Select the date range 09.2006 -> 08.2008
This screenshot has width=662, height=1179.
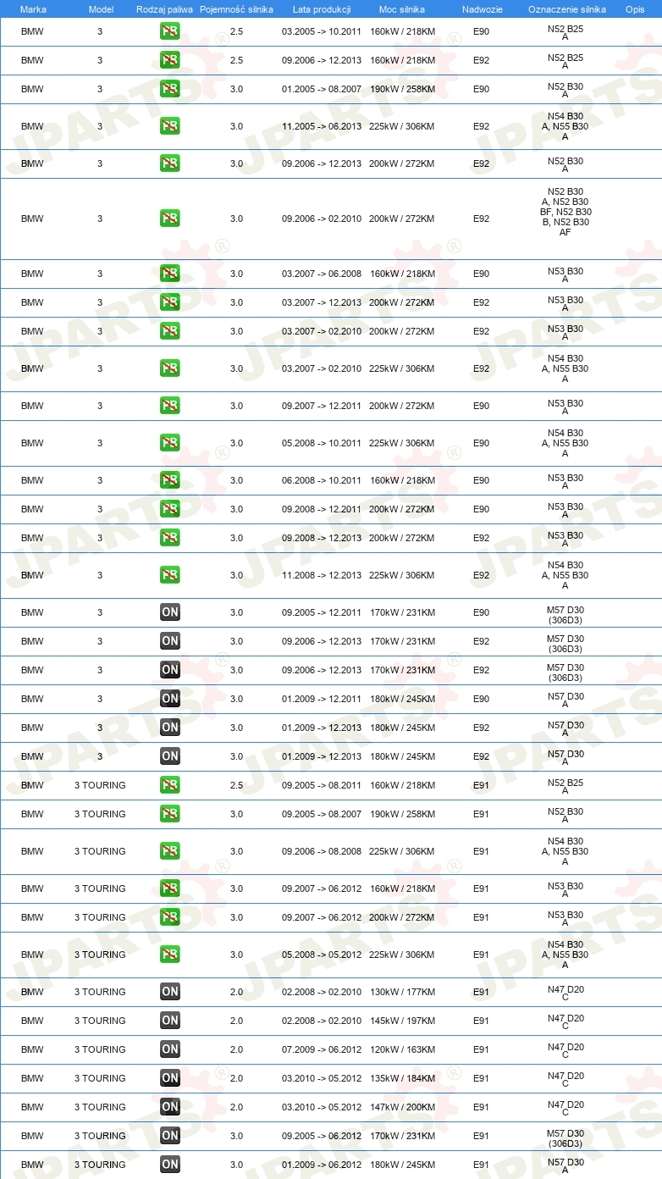pyautogui.click(x=322, y=852)
